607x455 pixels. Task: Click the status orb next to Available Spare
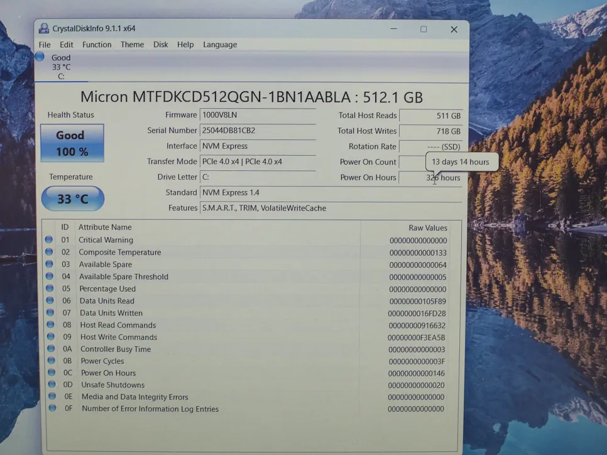(x=48, y=264)
